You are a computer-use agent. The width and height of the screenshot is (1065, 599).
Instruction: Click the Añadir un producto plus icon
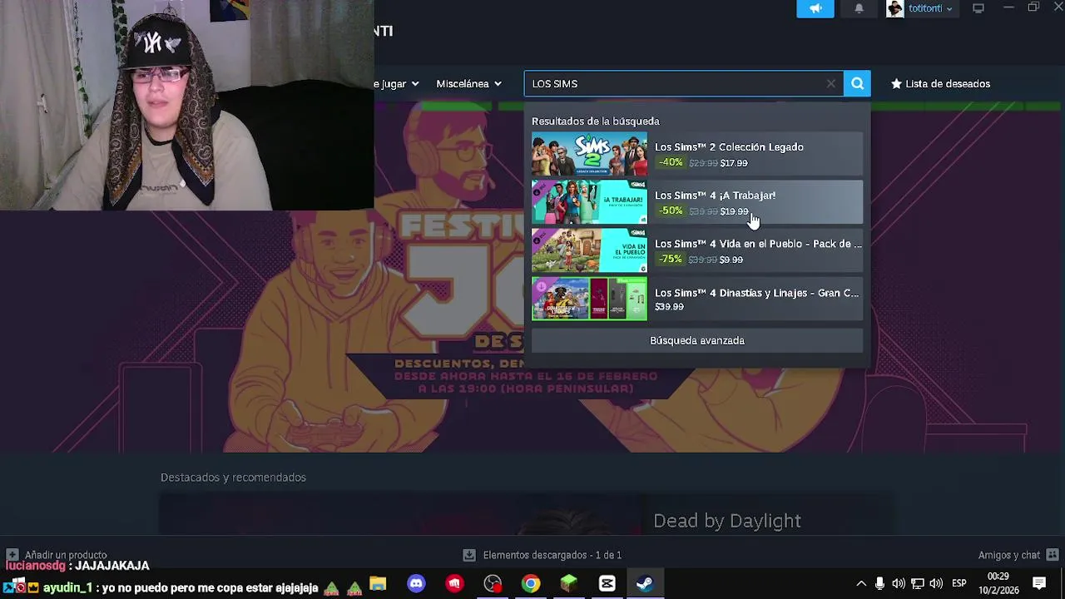[x=12, y=555]
